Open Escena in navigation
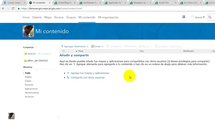The image size is (215, 124). click(59, 17)
